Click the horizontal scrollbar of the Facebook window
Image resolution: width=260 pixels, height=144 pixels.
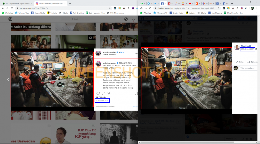pyautogui.click(x=187, y=142)
